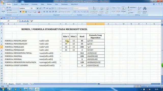Click the macro record status bar icon
The image size is (163, 91).
8,86
